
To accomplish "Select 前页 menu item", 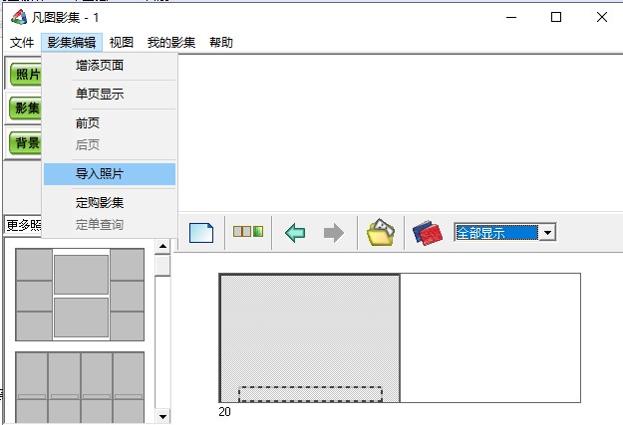I will [x=88, y=123].
